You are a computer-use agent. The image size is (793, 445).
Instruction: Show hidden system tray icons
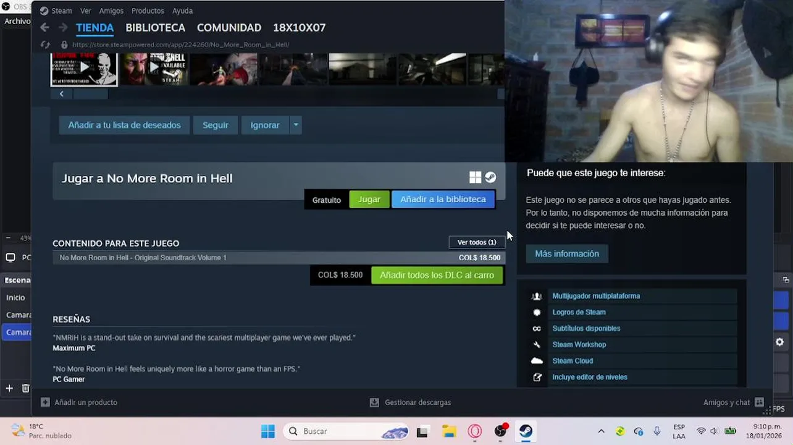click(601, 431)
